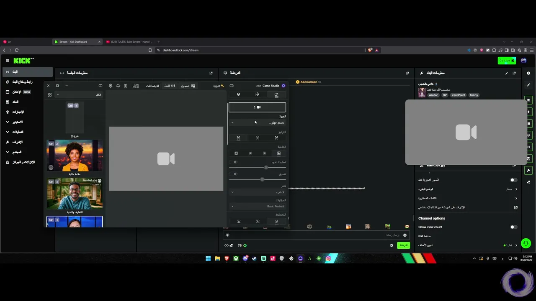Toggle the emotes-only chat switch
The height and width of the screenshot is (301, 536).
click(513, 180)
